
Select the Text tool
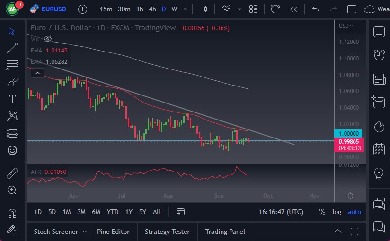[x=12, y=99]
